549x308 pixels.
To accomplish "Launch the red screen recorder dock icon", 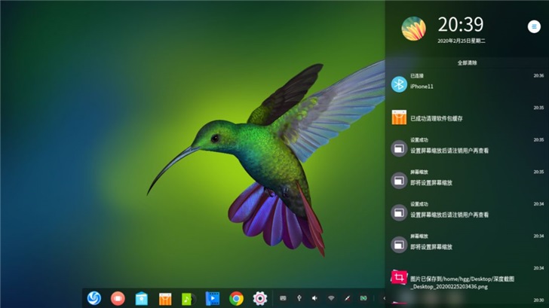I will click(x=118, y=298).
